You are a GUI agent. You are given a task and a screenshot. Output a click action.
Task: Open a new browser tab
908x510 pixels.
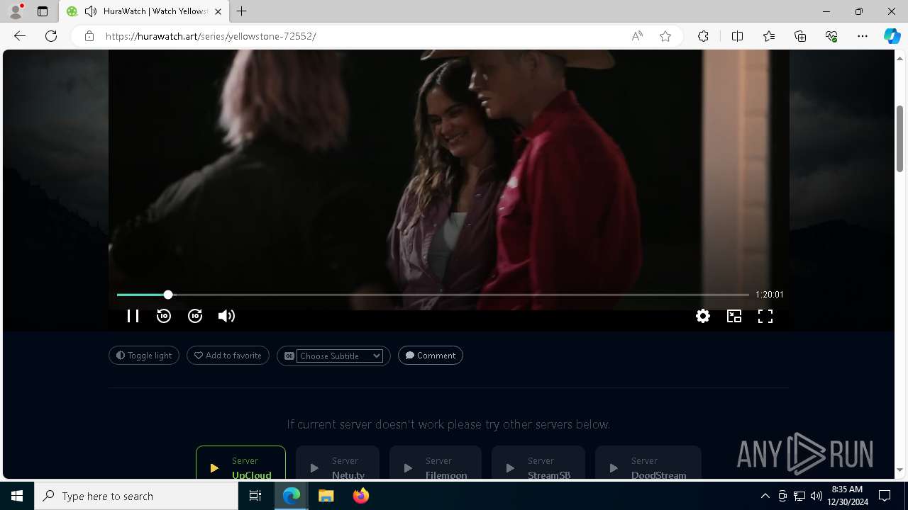[x=242, y=11]
